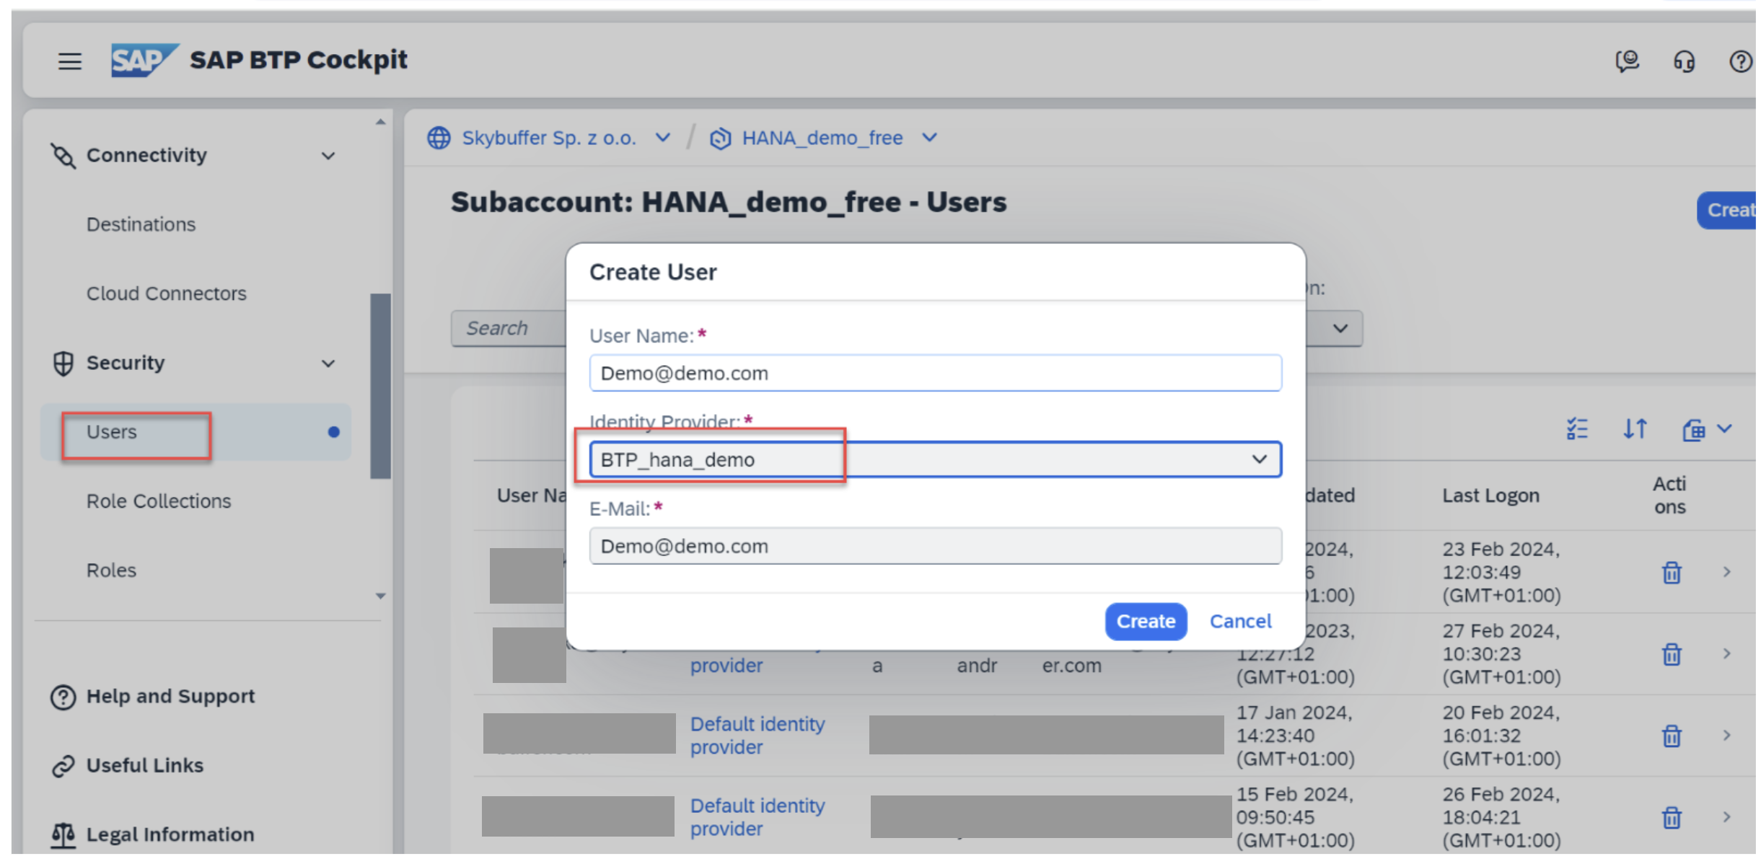Collapse the Security section chevron
Viewport: 1761px width, 864px height.
point(328,363)
